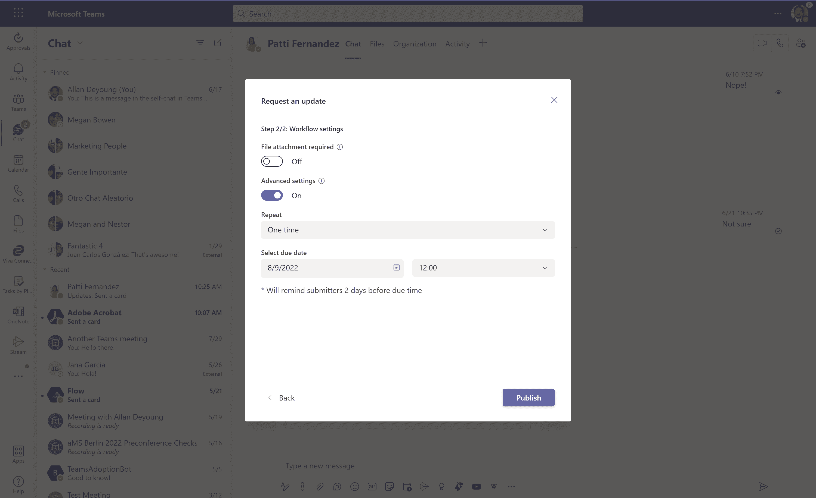The image size is (816, 498).
Task: Select the Chat tab in conversation header
Action: (x=353, y=44)
